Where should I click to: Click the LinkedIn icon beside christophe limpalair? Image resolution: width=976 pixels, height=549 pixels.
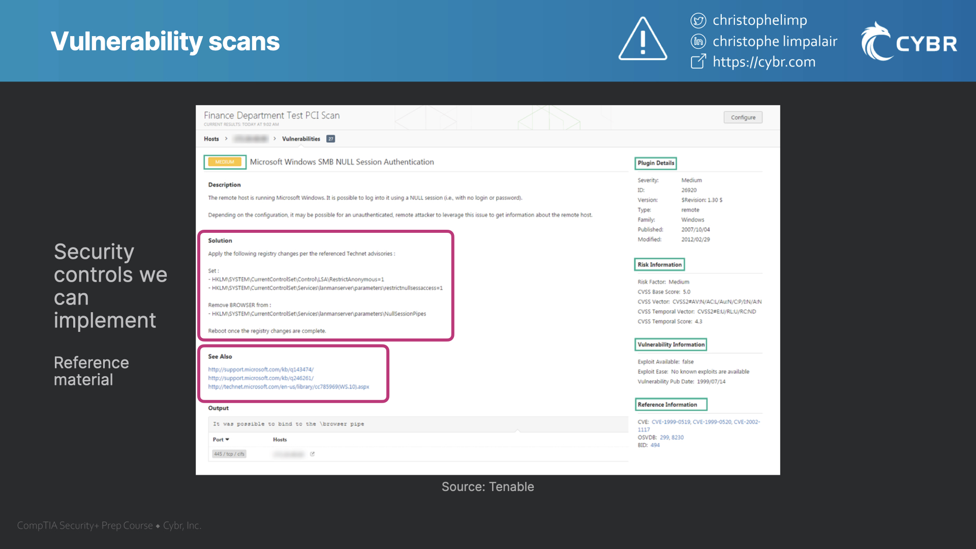pyautogui.click(x=698, y=41)
